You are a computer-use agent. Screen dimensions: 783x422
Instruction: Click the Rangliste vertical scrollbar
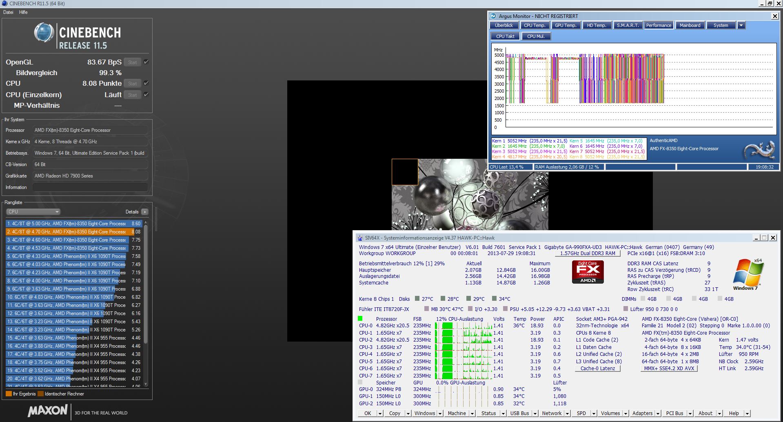click(146, 304)
